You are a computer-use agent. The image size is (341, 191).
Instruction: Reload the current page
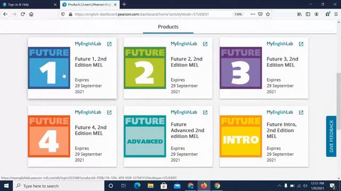point(22,14)
